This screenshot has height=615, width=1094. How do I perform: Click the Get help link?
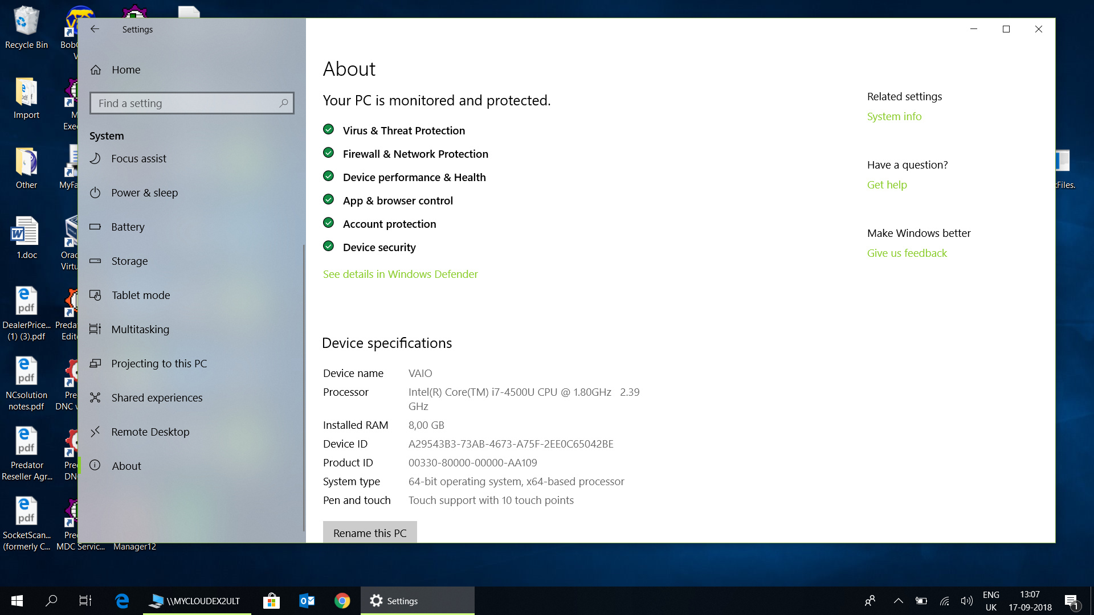pos(887,184)
